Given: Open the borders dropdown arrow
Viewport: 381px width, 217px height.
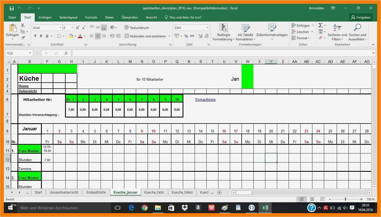Looking at the screenshot, I should (x=63, y=36).
